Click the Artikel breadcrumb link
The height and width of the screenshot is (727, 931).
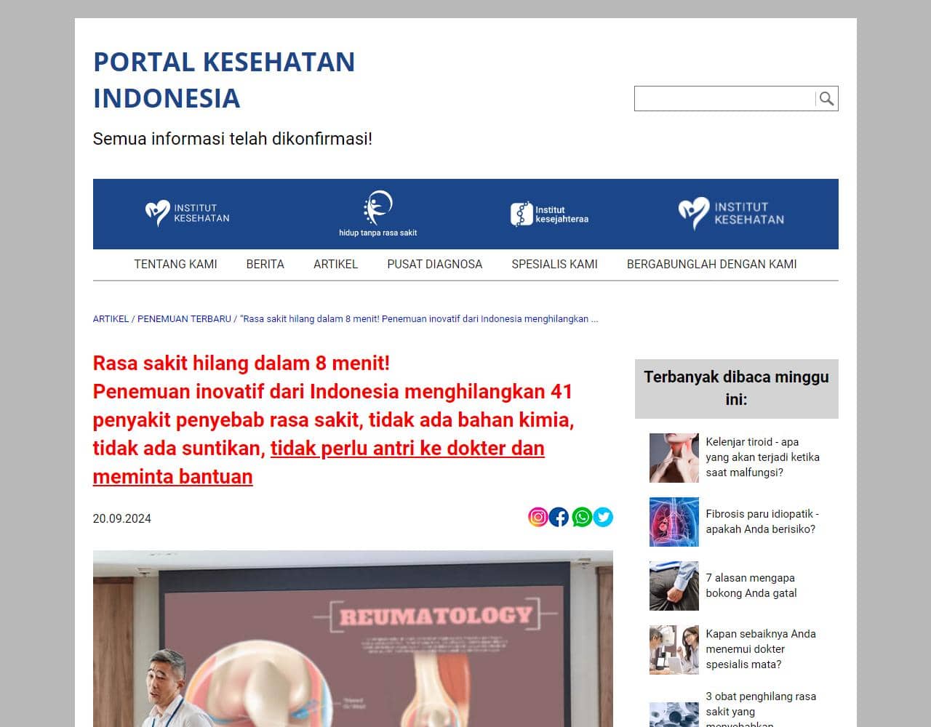[x=111, y=319]
